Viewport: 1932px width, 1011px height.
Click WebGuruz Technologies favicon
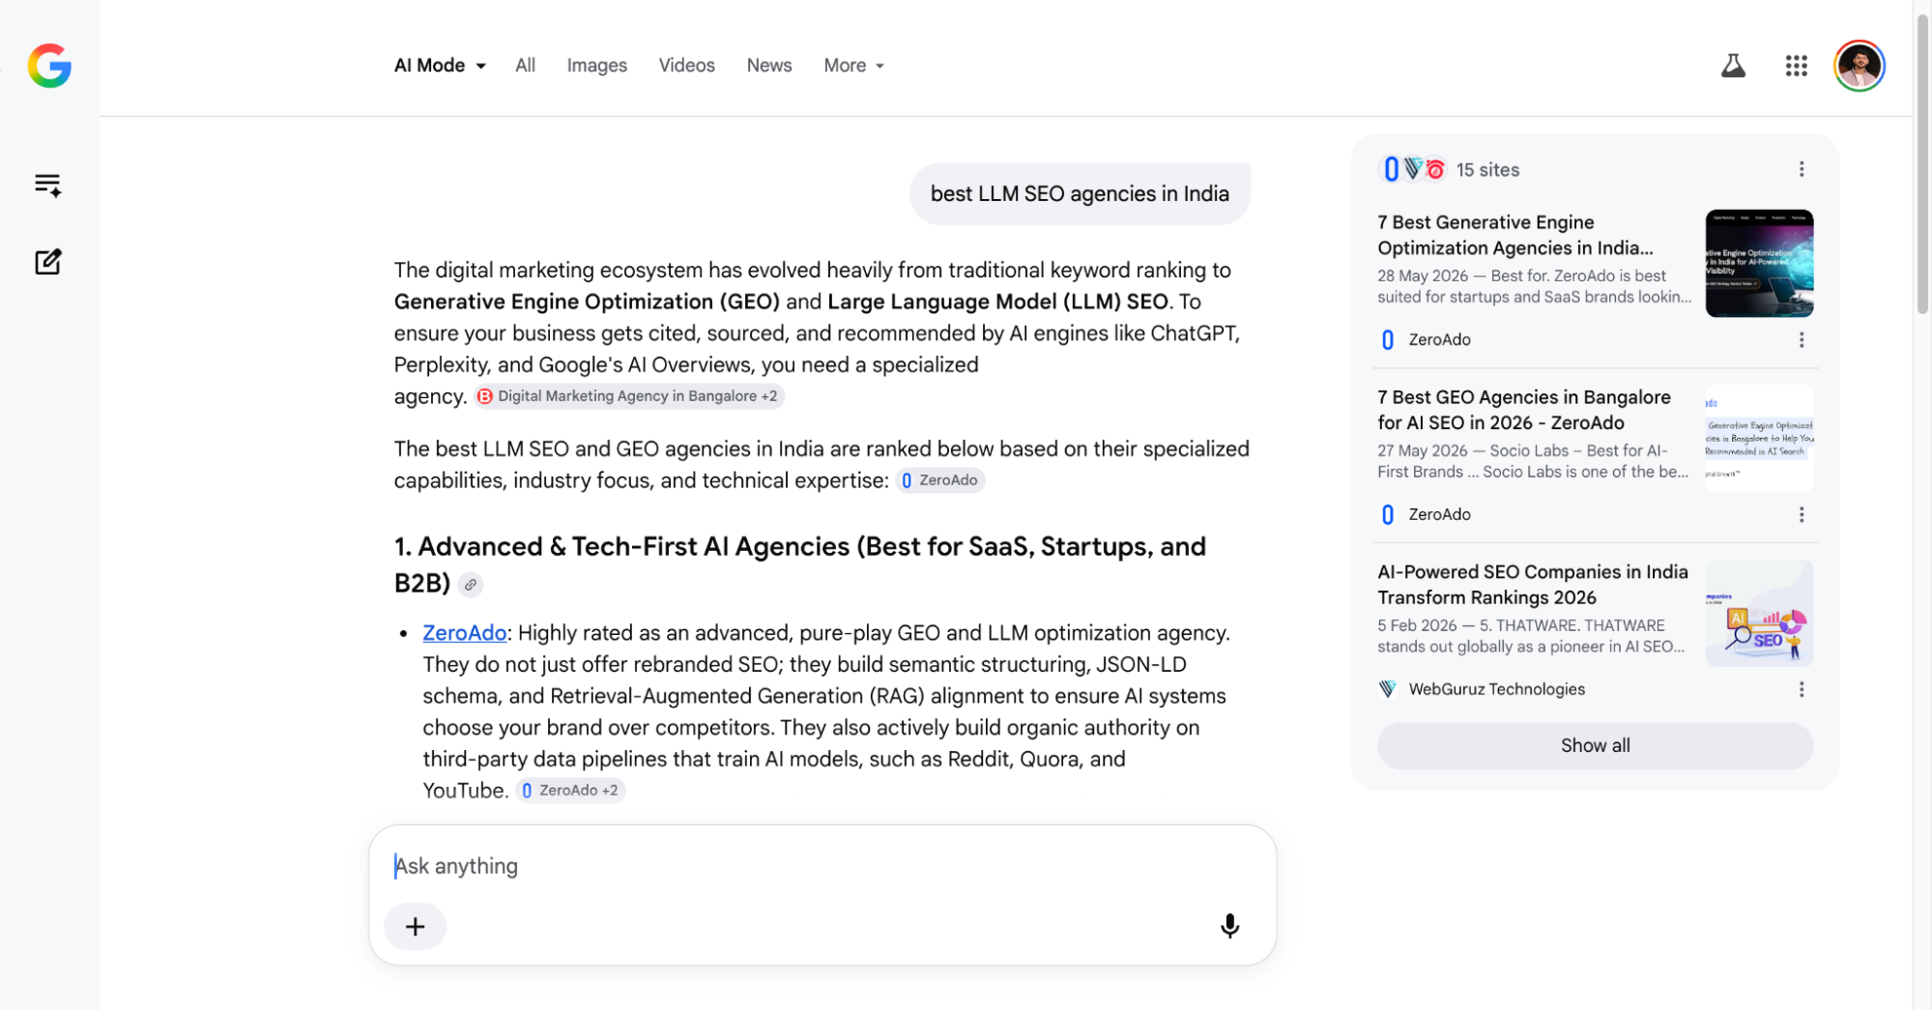[1388, 689]
